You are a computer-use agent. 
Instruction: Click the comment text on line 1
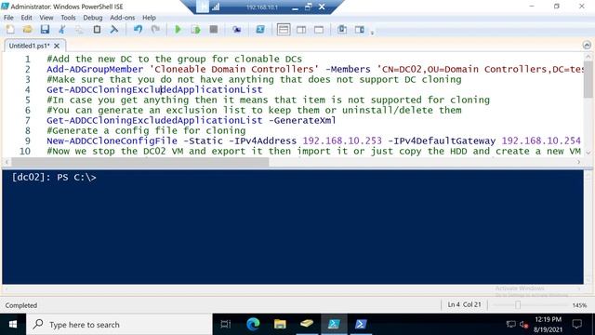point(175,59)
